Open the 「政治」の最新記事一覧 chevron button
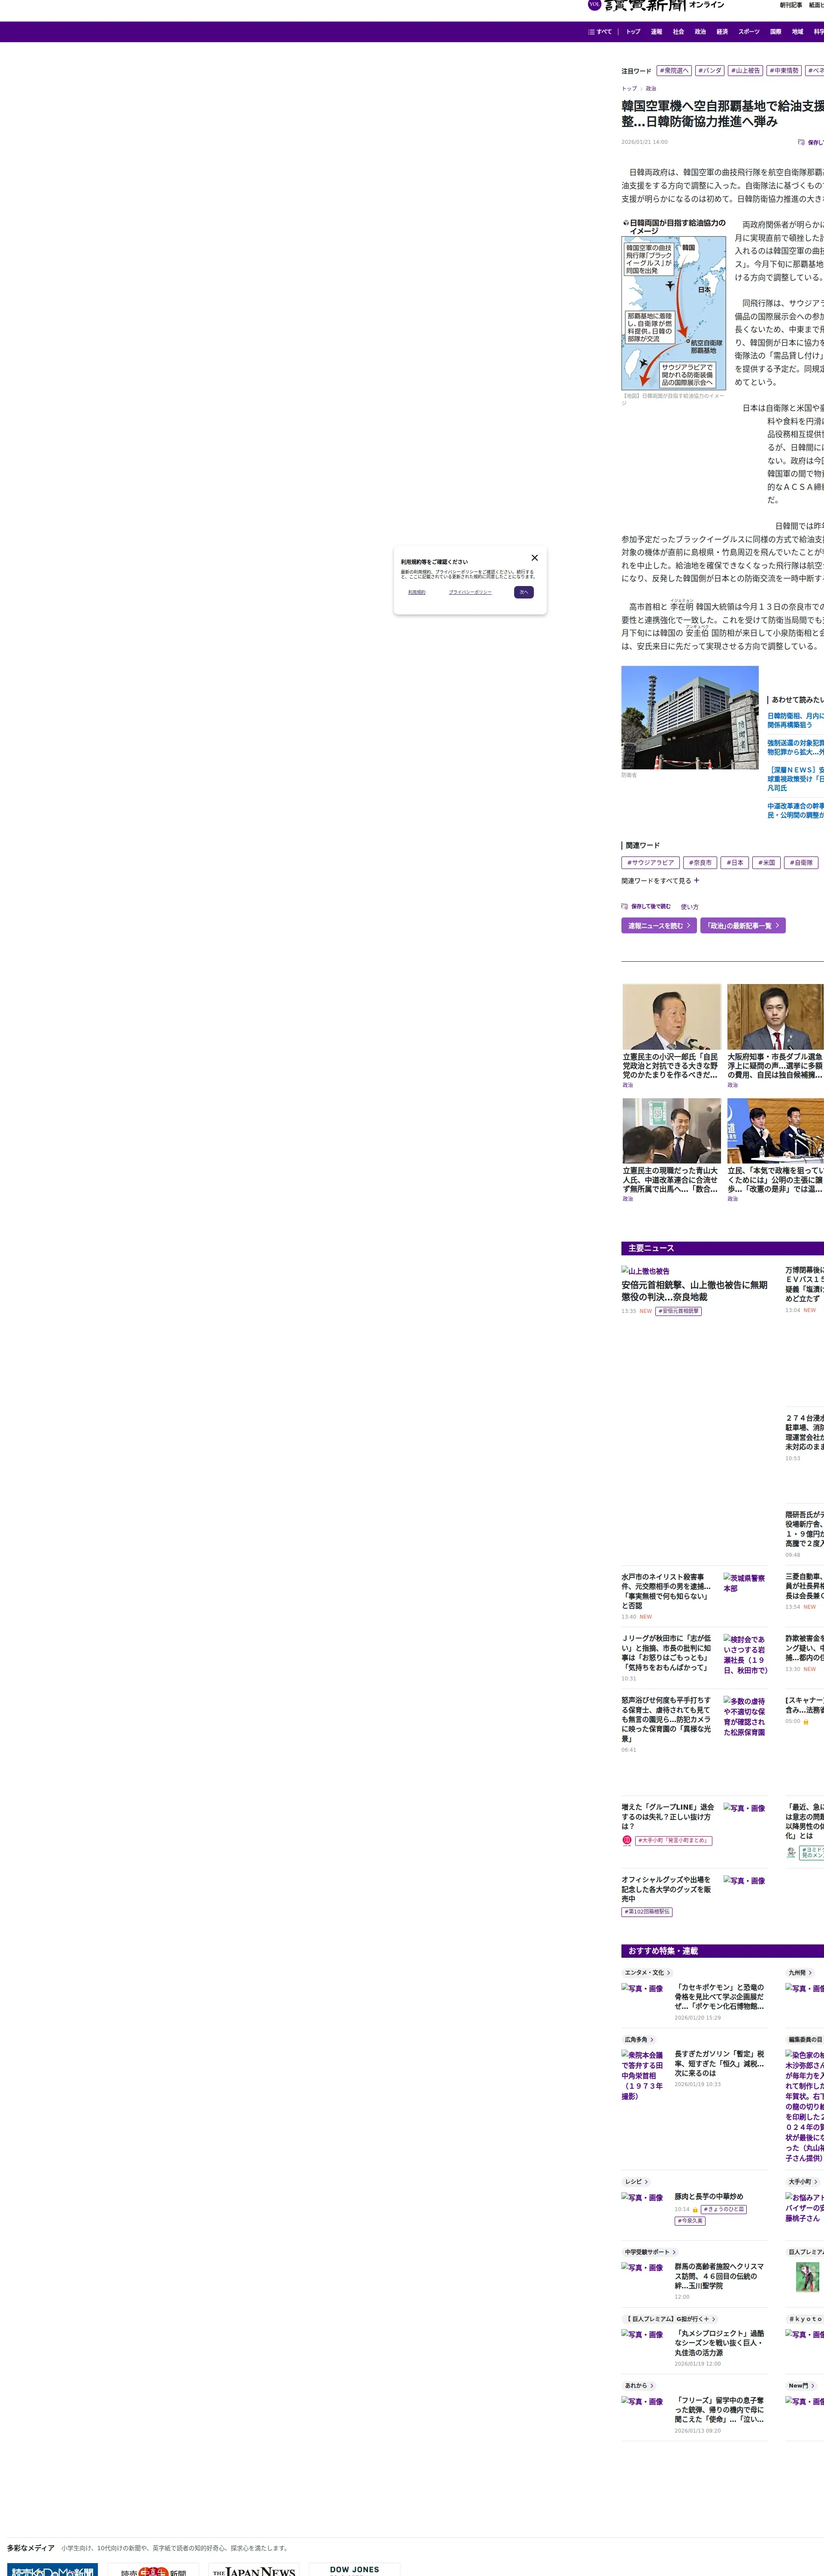The image size is (824, 2576). 742,926
